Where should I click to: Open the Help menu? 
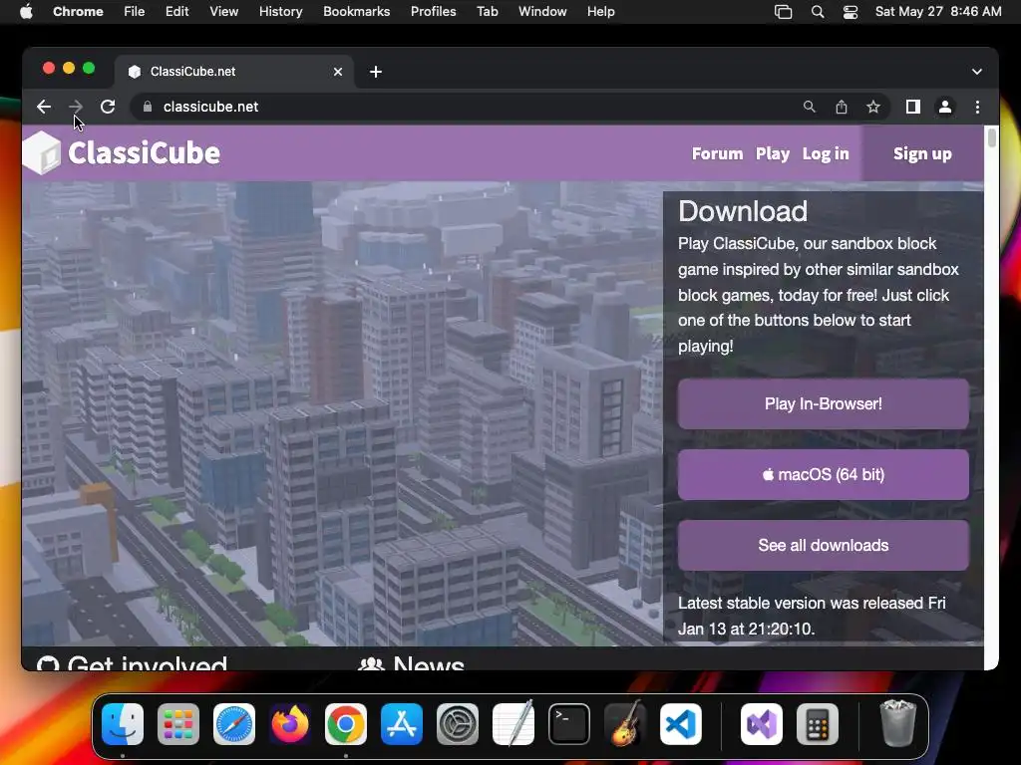600,12
